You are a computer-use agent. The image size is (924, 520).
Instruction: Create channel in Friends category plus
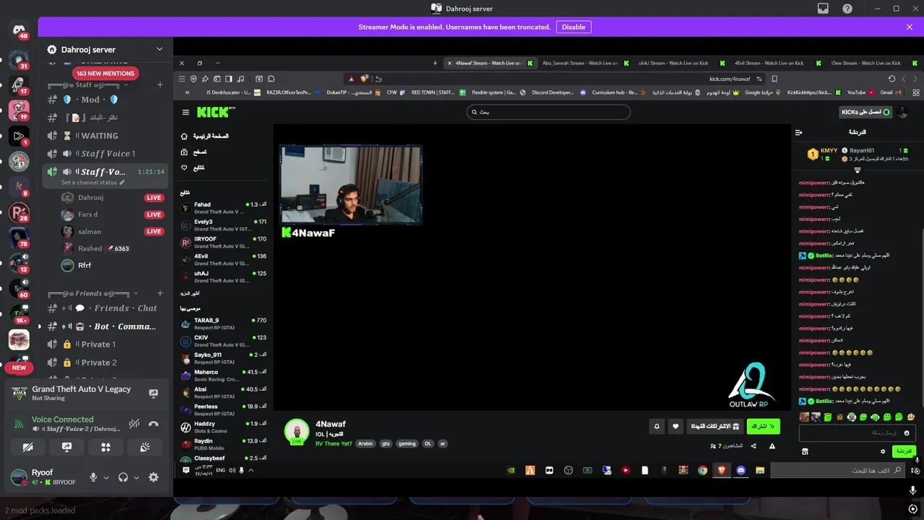coord(160,293)
